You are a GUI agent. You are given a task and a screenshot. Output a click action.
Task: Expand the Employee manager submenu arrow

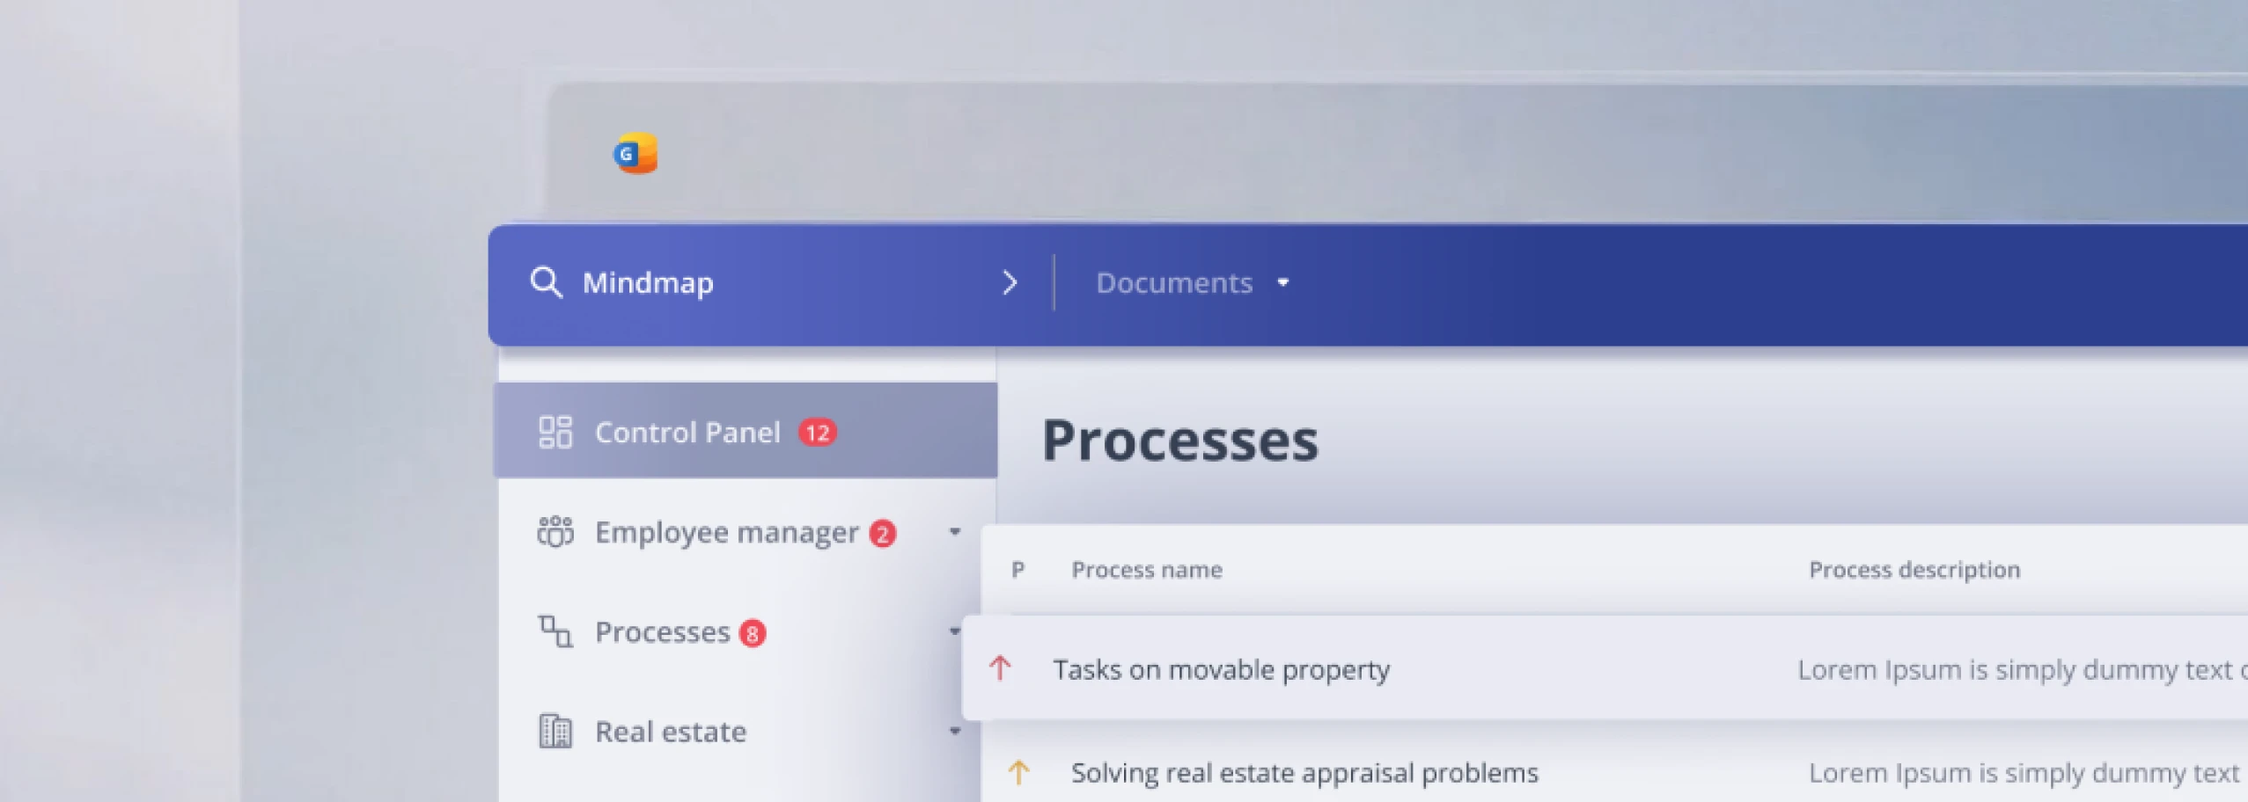point(954,532)
